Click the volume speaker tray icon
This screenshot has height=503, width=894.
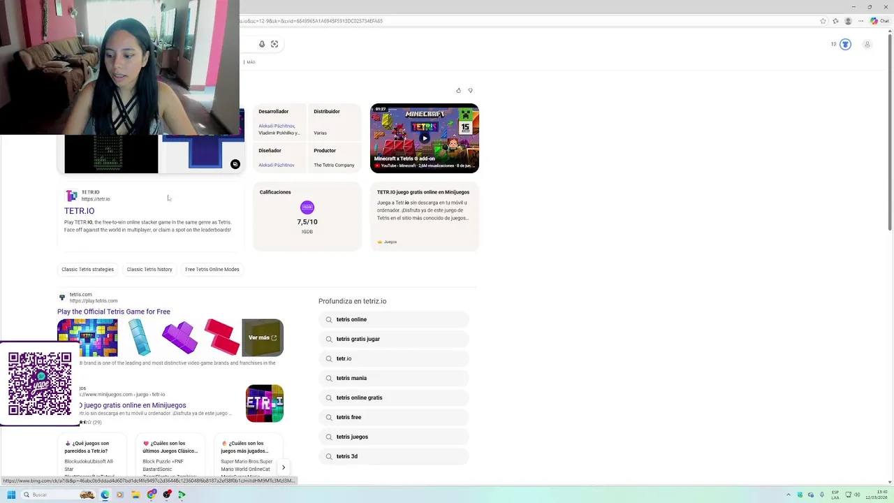(857, 495)
